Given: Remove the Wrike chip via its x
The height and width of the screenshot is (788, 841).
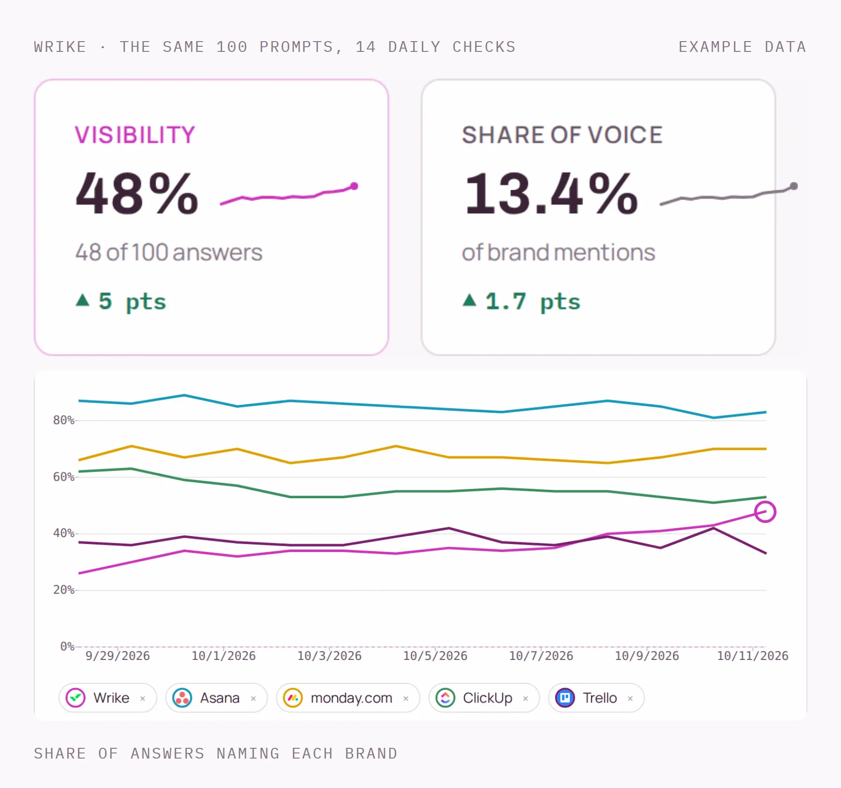Looking at the screenshot, I should point(143,698).
